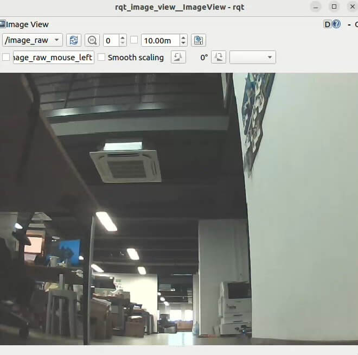The image size is (358, 355).
Task: Increase the number value from 0
Action: pyautogui.click(x=123, y=37)
